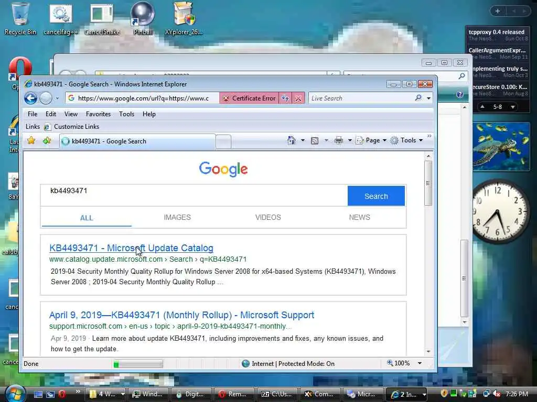Click the turtle slideshow gadget picture
Image resolution: width=537 pixels, height=402 pixels.
click(501, 147)
